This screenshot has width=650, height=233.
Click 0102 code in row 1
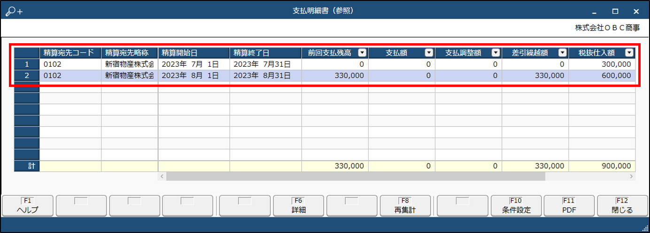[70, 64]
